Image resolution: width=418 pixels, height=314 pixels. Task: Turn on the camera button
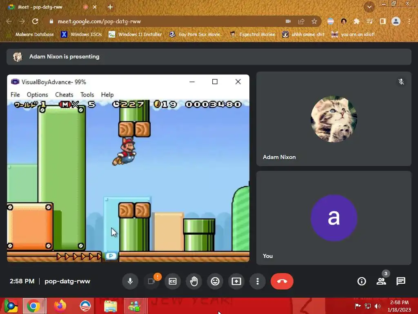click(151, 281)
